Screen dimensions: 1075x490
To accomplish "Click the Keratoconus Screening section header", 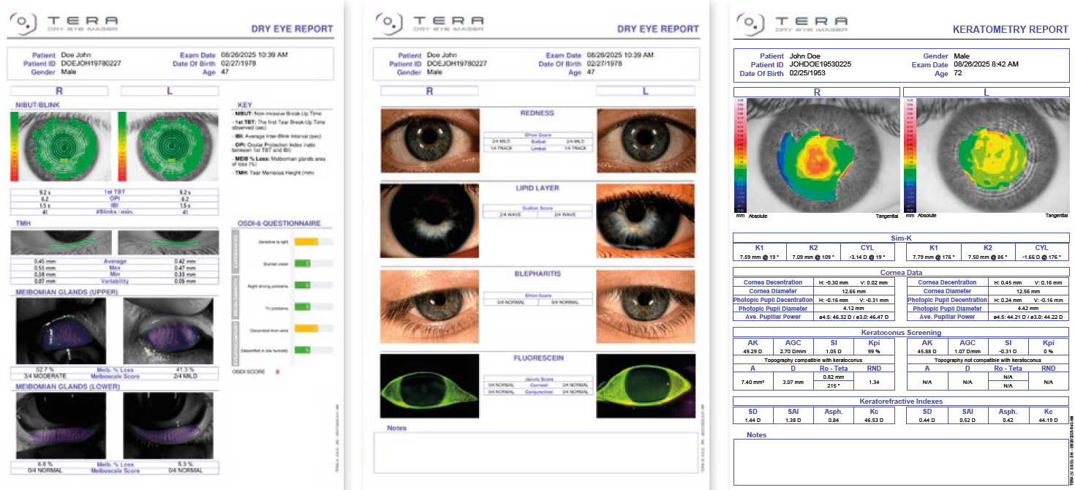I will click(x=901, y=333).
